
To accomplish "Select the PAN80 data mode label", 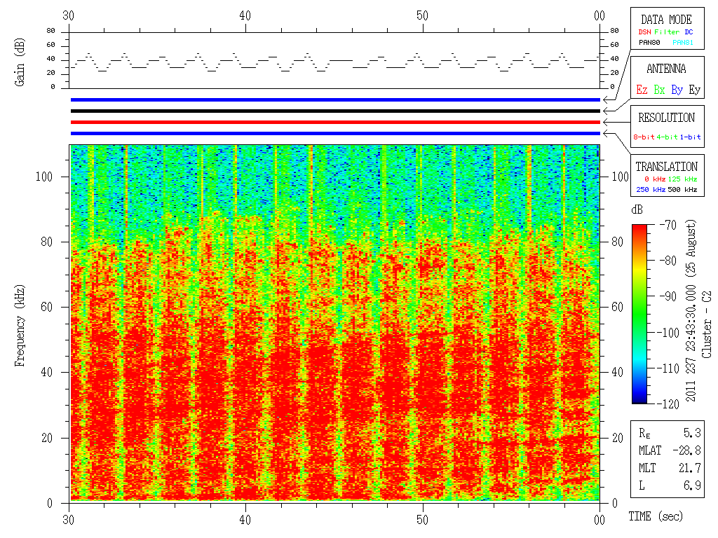I will point(649,43).
